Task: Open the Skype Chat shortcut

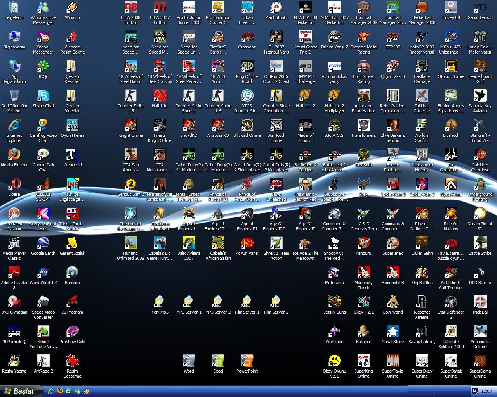Action: point(43,96)
